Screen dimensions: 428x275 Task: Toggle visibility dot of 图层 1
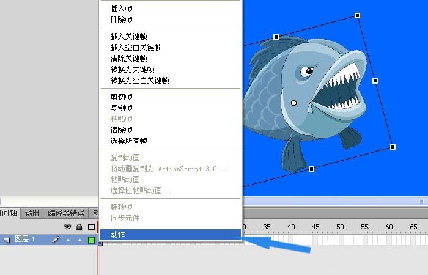68,240
